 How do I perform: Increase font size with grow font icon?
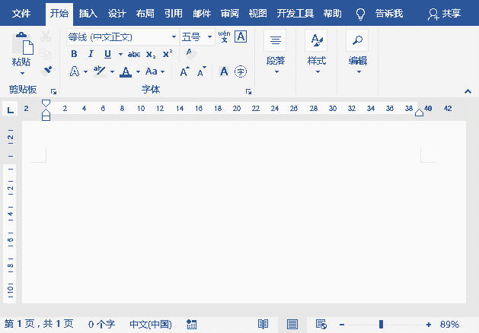[185, 71]
